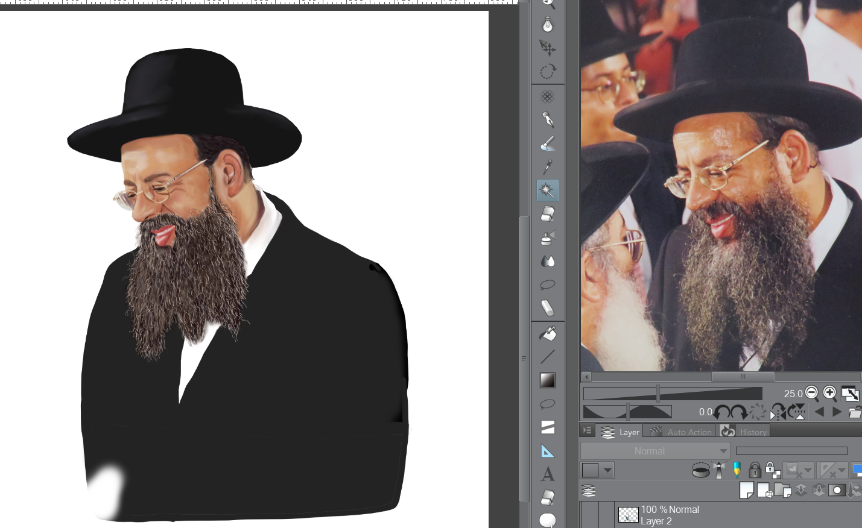Go to the previous reference image

819,412
